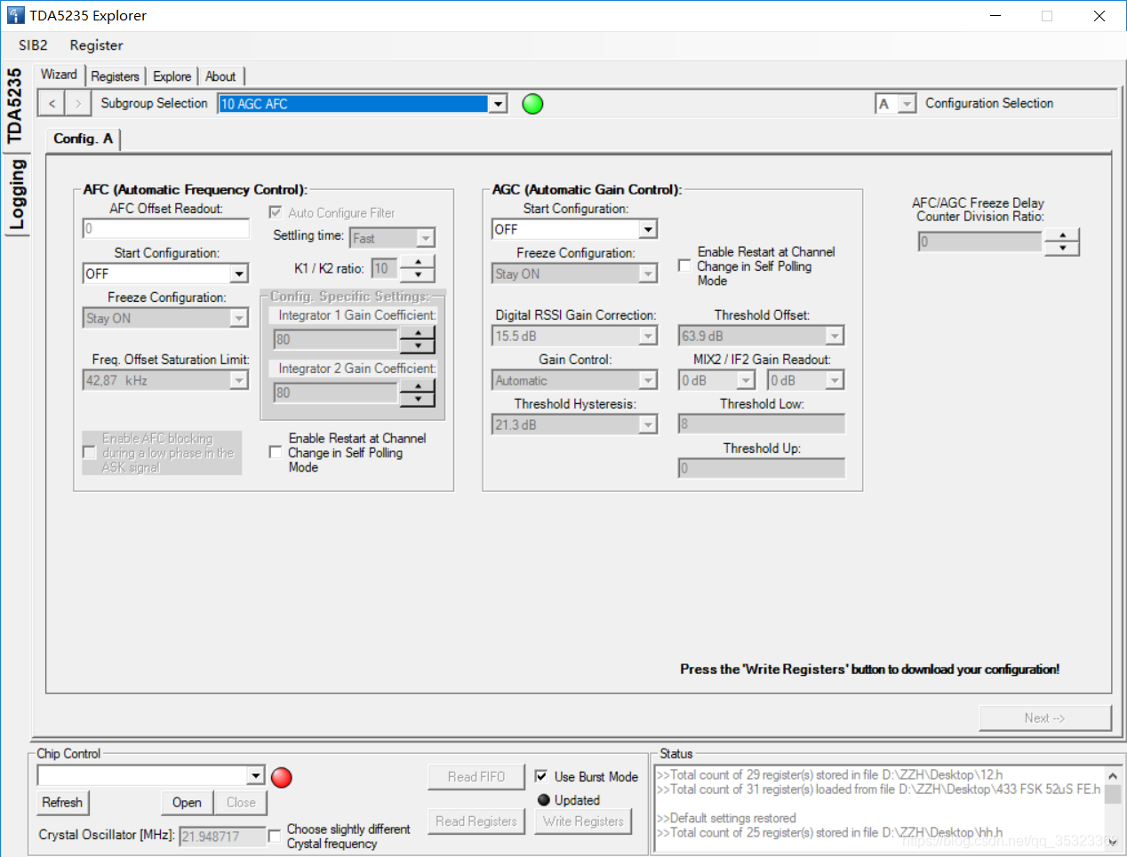The image size is (1127, 857).
Task: Enable AFC Restart at Channel Change checkbox
Action: (276, 452)
